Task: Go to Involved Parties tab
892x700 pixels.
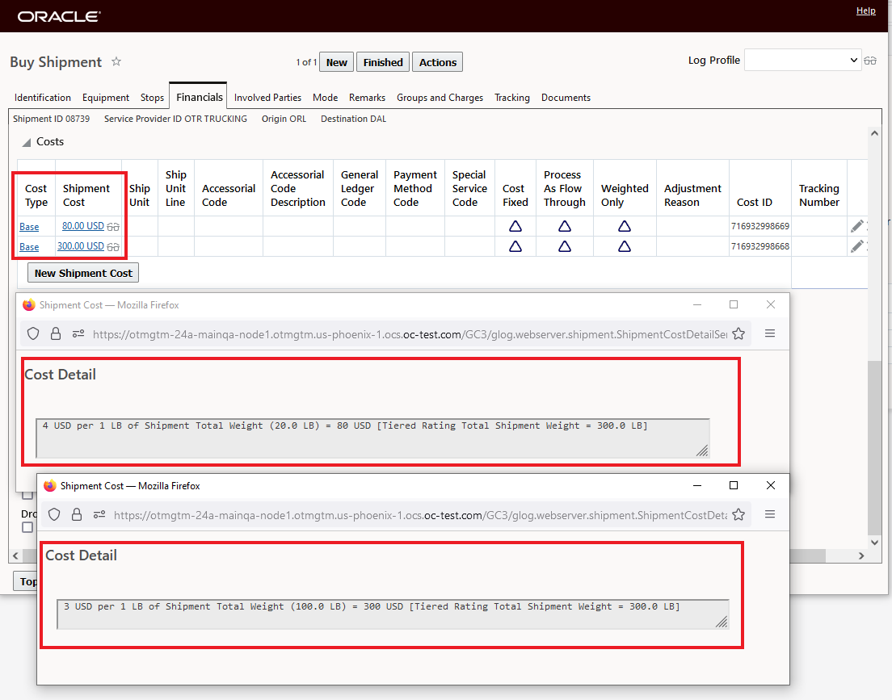Action: pyautogui.click(x=267, y=98)
